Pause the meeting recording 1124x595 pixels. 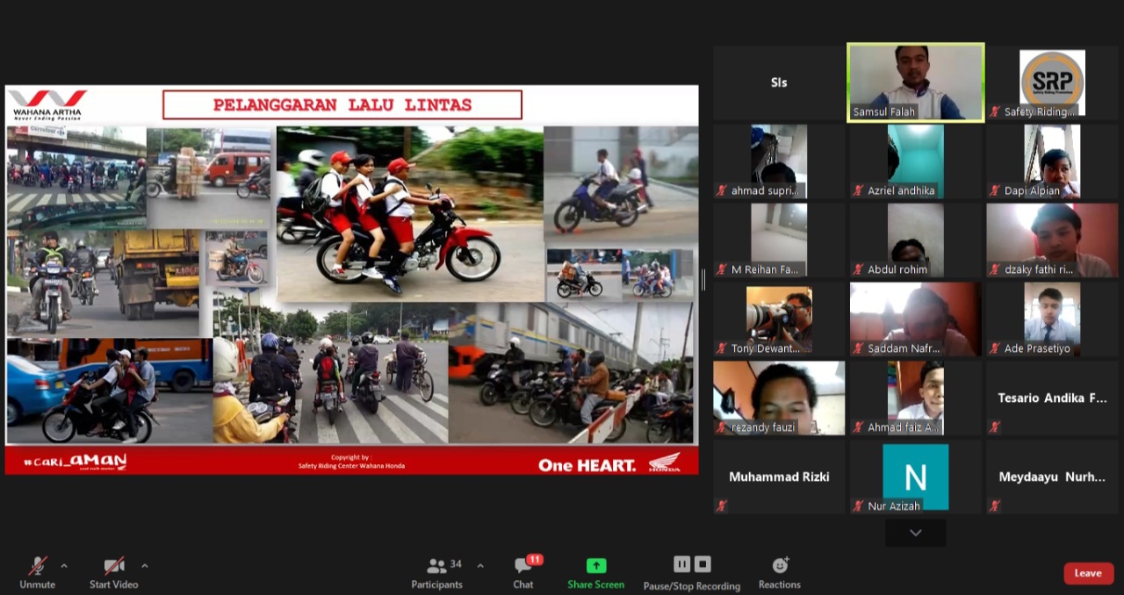[x=681, y=564]
